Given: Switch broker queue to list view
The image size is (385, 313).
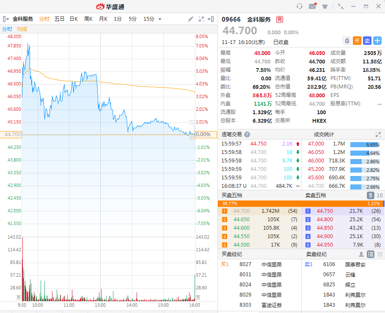Looking at the screenshot, I should (x=371, y=254).
